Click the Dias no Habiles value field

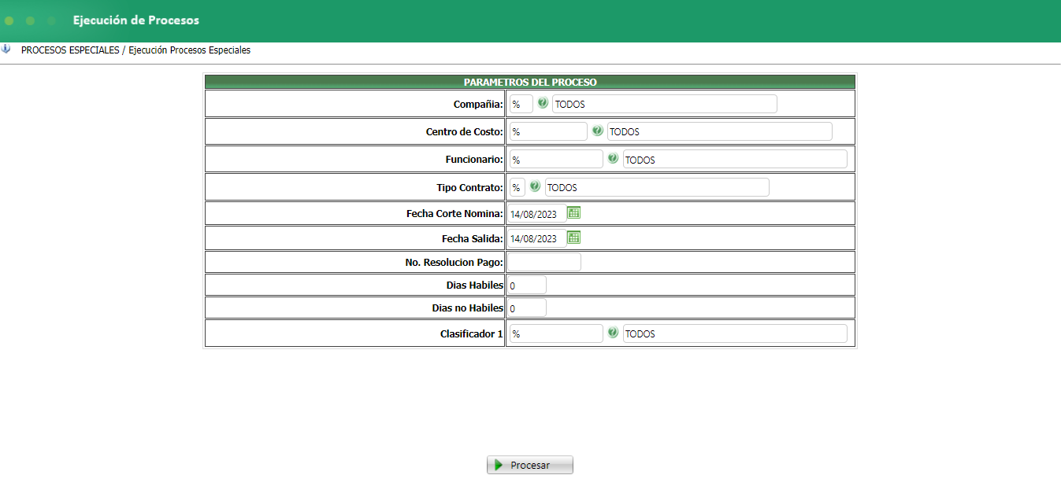pyautogui.click(x=527, y=308)
